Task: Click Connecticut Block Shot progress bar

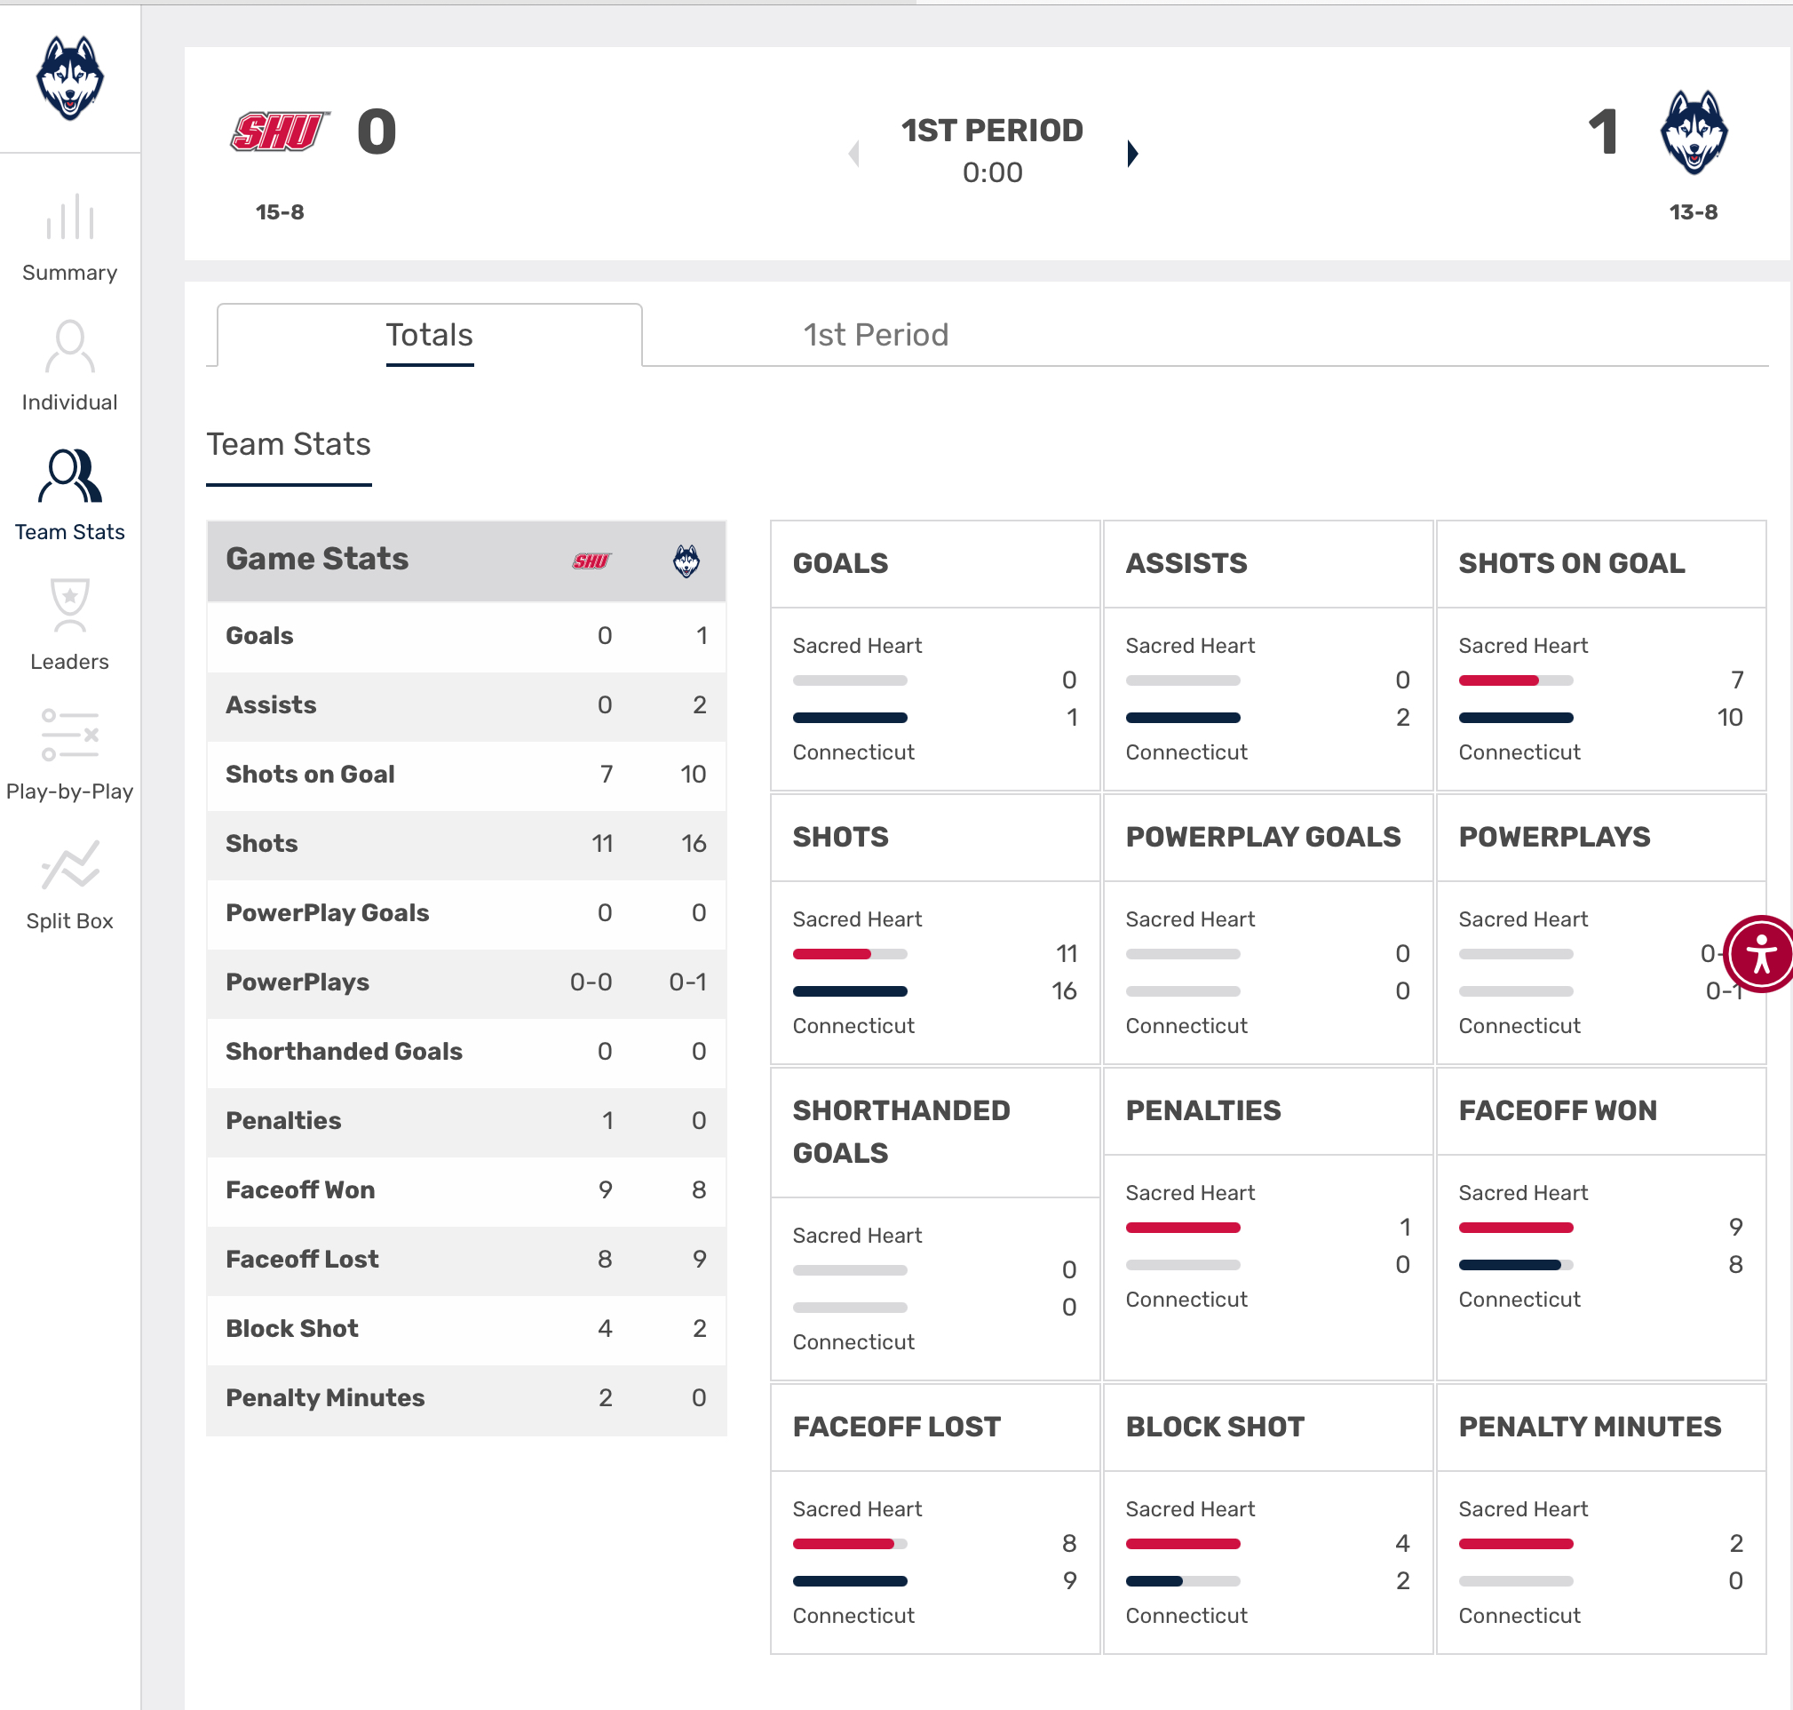Action: (1183, 1580)
